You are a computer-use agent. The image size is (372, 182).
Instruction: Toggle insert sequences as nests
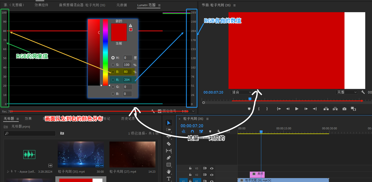point(183,131)
